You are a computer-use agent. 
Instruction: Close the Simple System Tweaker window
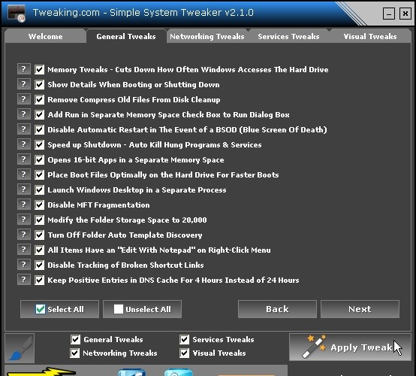[405, 14]
